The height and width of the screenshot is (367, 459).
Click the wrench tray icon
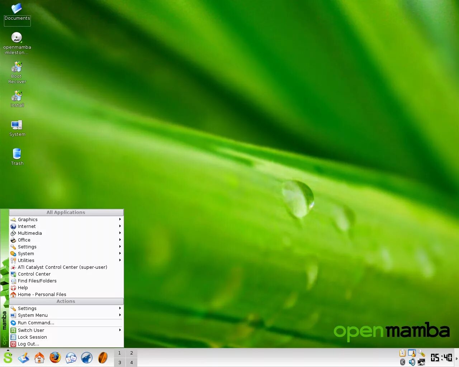(421, 353)
